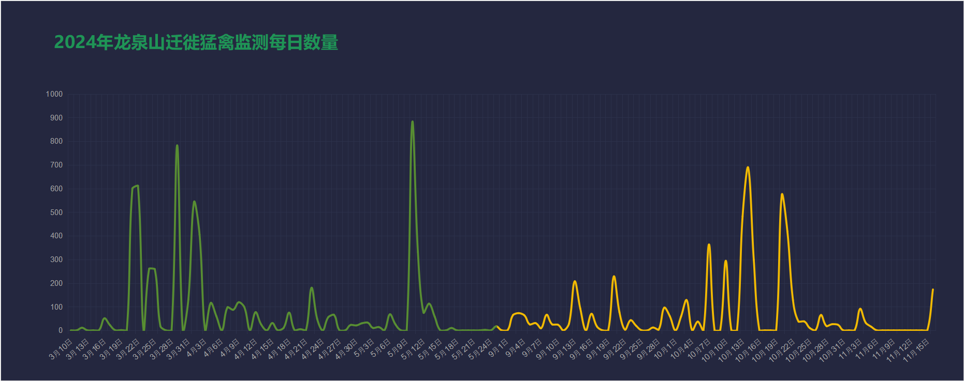Viewport: 964px width, 381px height.
Task: Select the x-axis label 5月12日
Action: [414, 349]
